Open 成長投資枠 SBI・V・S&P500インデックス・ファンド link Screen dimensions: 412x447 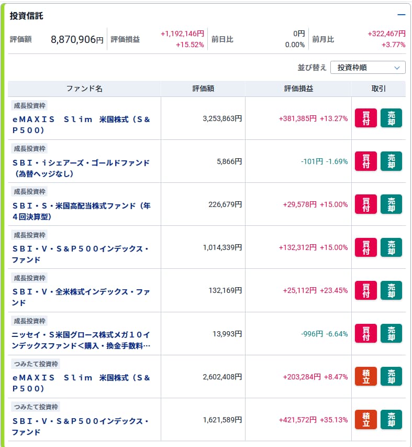80,254
